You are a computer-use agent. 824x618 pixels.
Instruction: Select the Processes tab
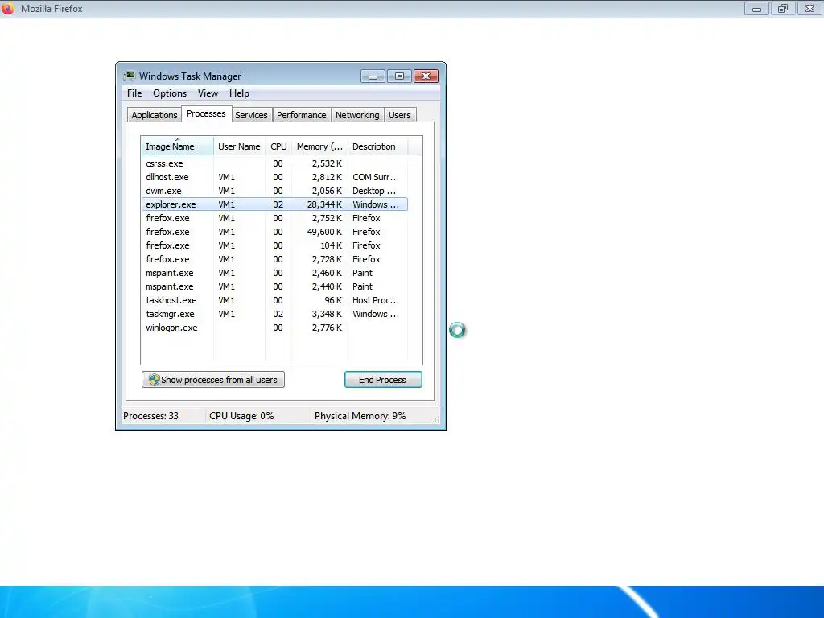pos(206,113)
